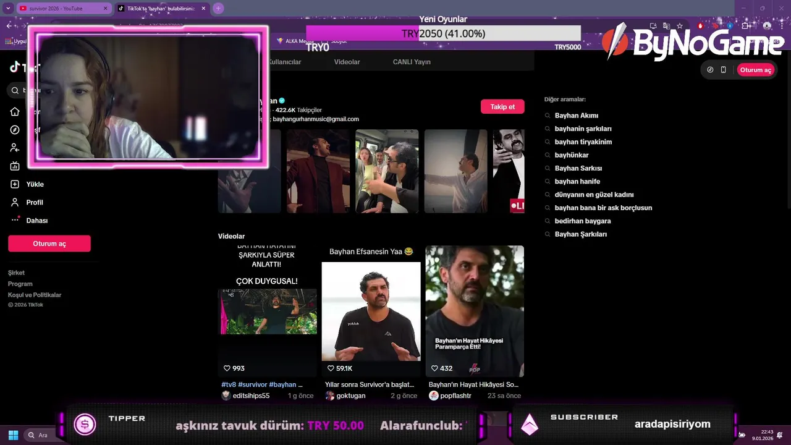Open a new browser tab with plus button
This screenshot has height=445, width=791.
[x=218, y=8]
